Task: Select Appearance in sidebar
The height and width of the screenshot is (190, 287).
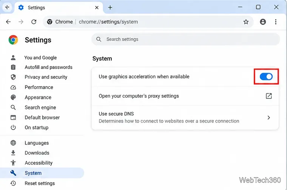Action: click(38, 97)
